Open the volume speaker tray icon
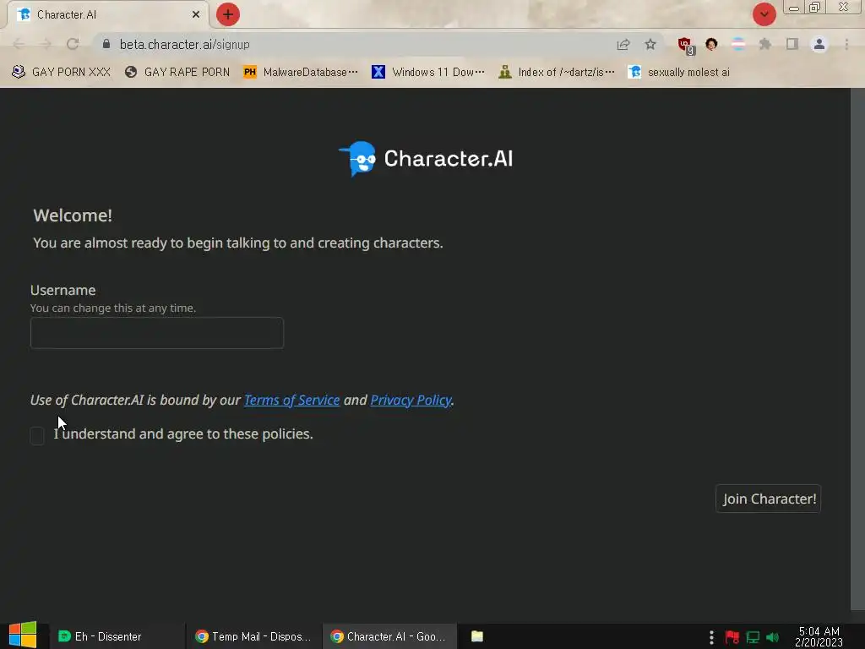Screen dimensions: 865x649 coord(772,637)
